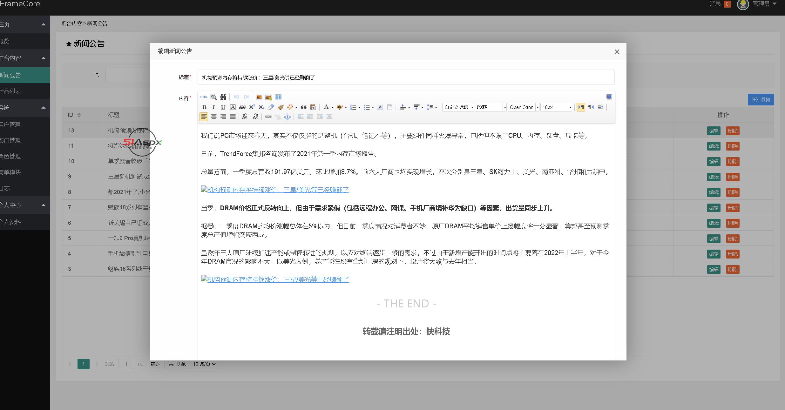Open ordered list style dropdown
Viewport: 785px width, 410px height.
coord(359,107)
